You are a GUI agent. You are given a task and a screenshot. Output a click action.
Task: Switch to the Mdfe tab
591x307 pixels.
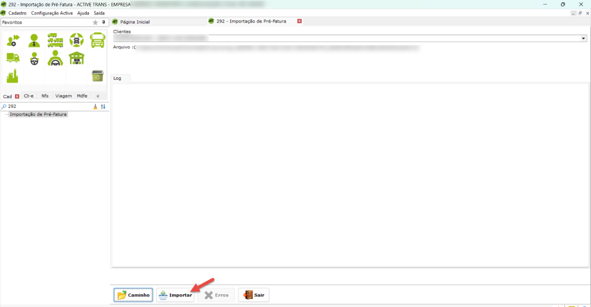(82, 96)
